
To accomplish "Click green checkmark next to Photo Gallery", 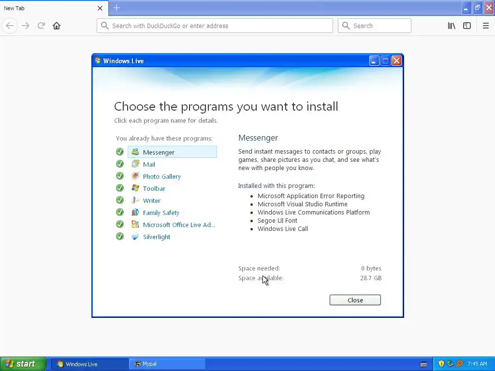I will [120, 176].
